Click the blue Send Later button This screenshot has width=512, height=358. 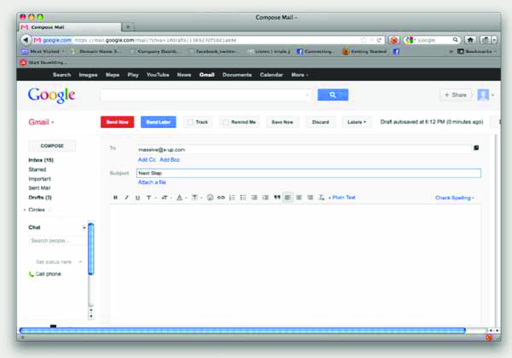[x=158, y=122]
